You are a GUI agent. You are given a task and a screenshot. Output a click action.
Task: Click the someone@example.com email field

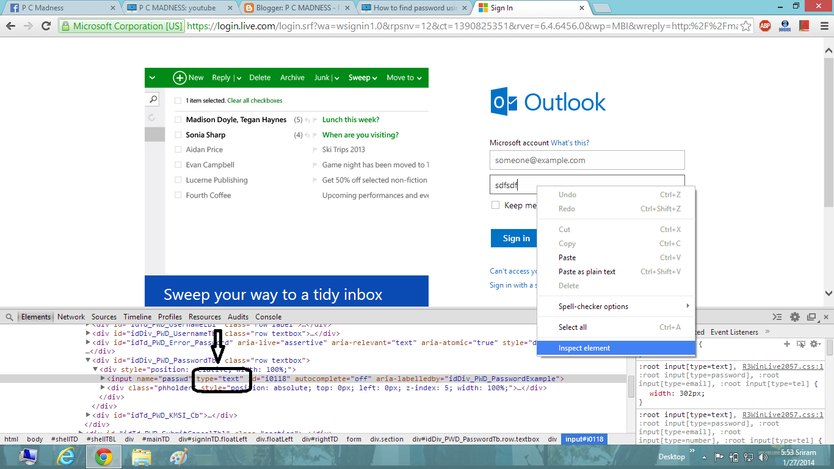(x=587, y=160)
